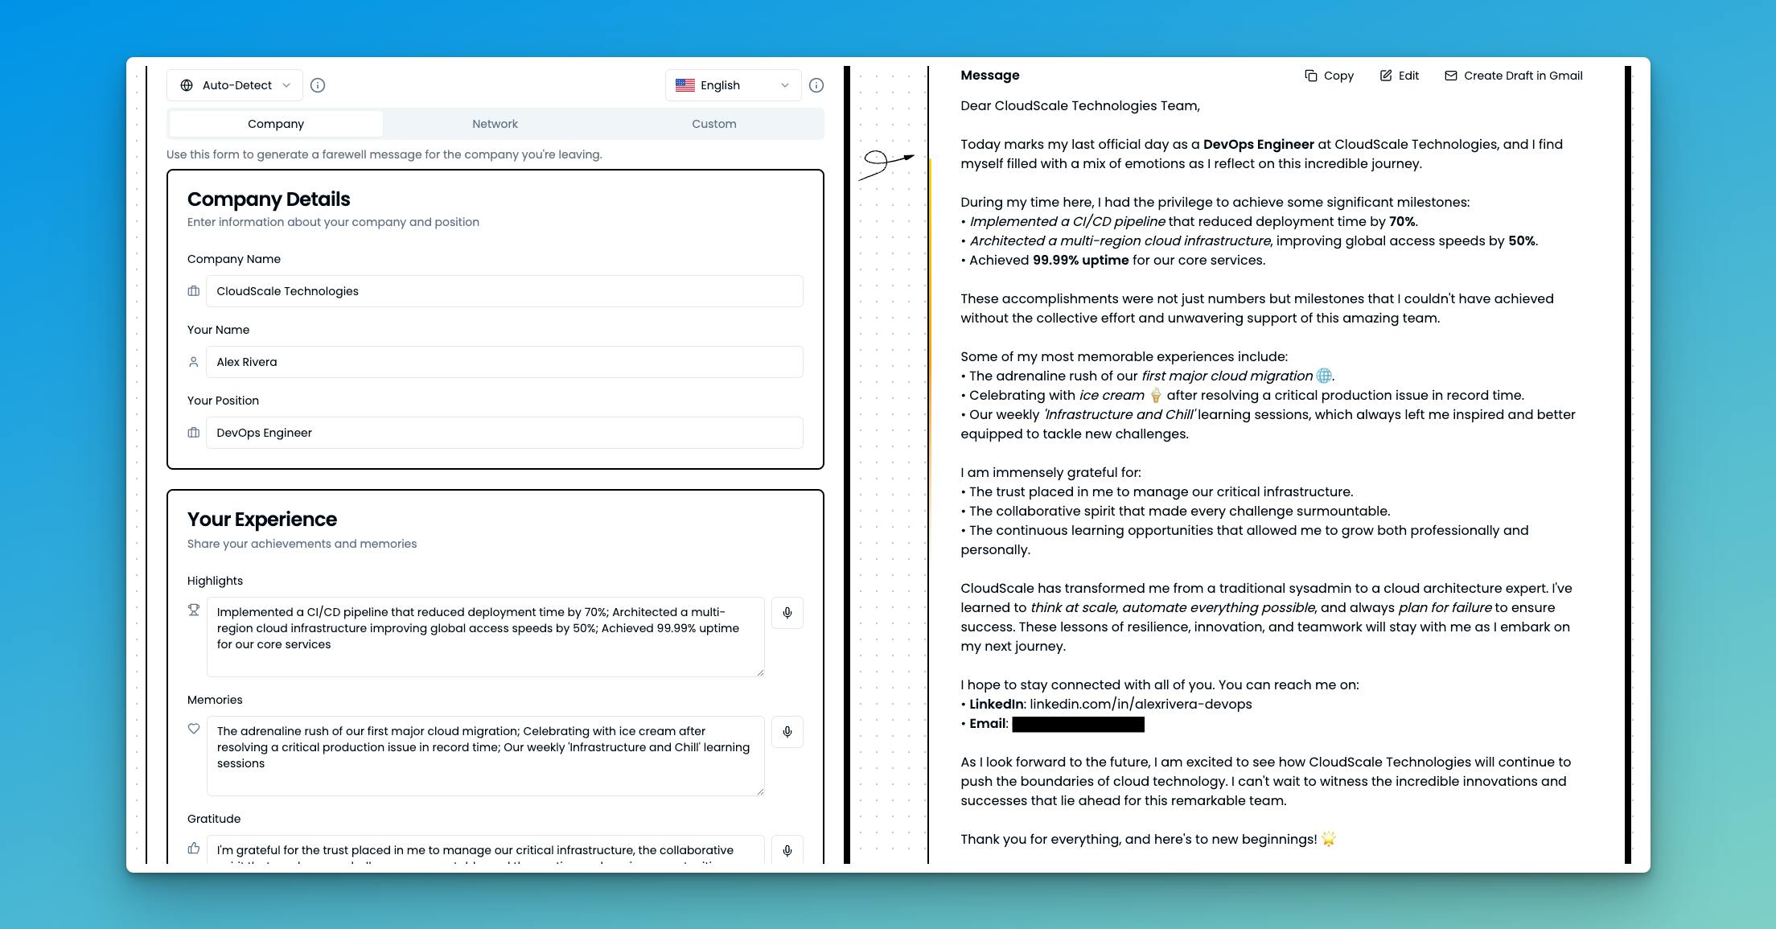This screenshot has height=929, width=1776.
Task: Click the voice input icon in Gratitude field
Action: (x=788, y=850)
